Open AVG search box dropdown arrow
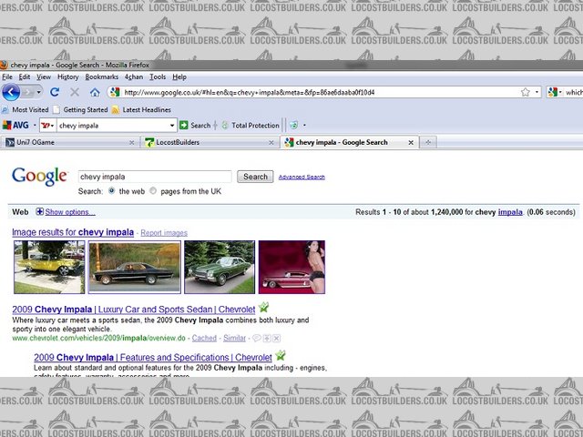The width and height of the screenshot is (583, 437). (171, 125)
